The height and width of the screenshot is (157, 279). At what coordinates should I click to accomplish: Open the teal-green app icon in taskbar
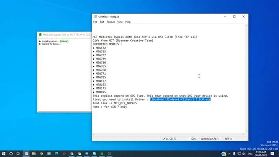[49, 154]
